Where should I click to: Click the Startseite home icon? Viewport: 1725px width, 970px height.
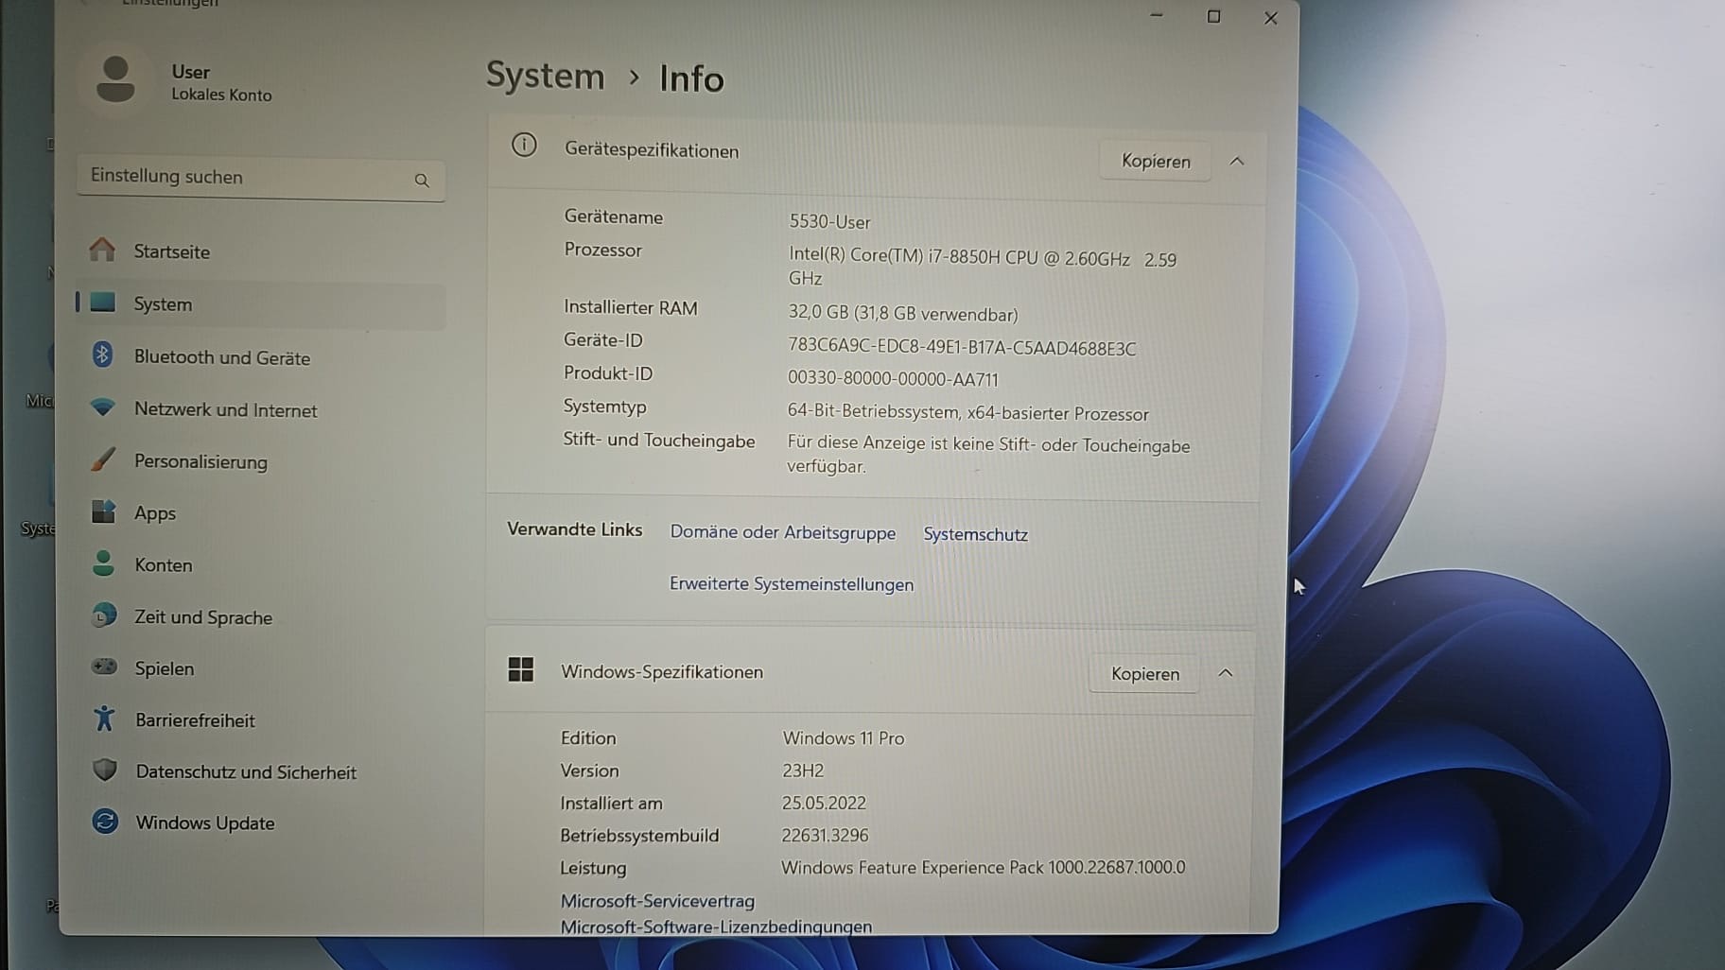coord(102,250)
